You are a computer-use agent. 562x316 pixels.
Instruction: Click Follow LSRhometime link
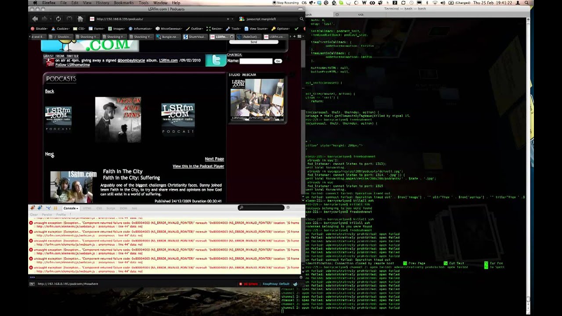[72, 65]
